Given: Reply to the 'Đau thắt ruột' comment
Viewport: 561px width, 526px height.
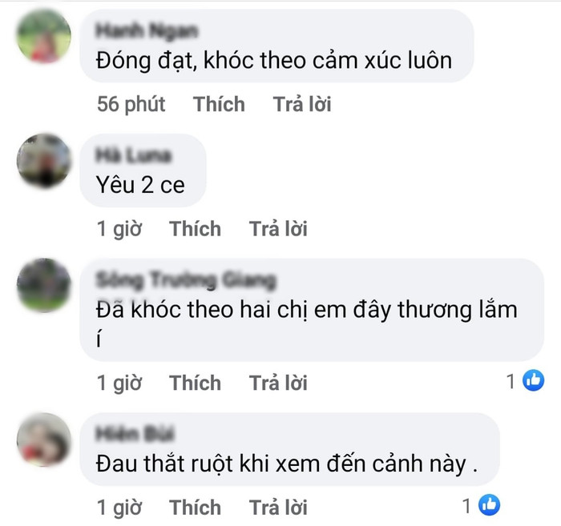Looking at the screenshot, I should click(x=278, y=508).
